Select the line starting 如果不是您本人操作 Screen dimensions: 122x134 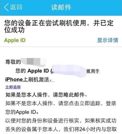coord(61,103)
